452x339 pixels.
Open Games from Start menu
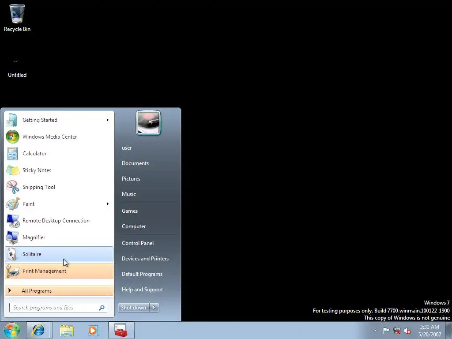pos(130,211)
